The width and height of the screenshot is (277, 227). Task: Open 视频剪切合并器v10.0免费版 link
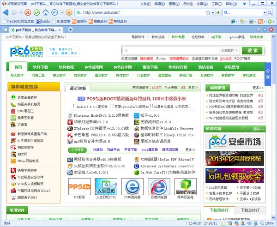pos(97,159)
